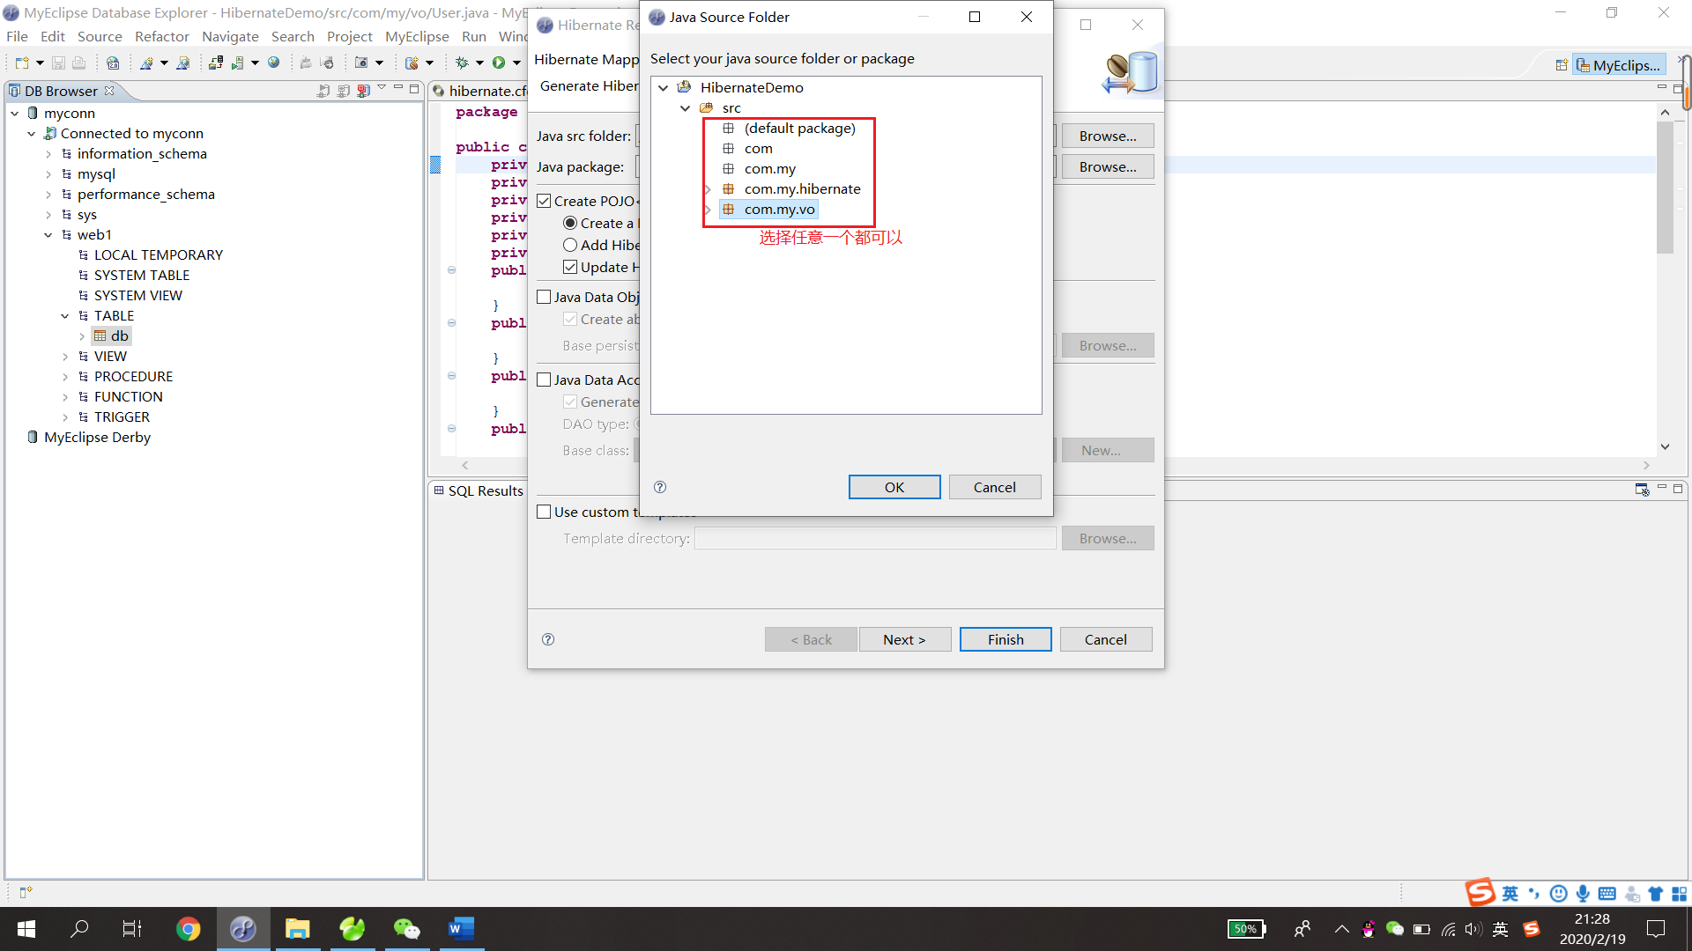Click the camera snapshot toolbar icon
The height and width of the screenshot is (951, 1692).
pyautogui.click(x=361, y=63)
